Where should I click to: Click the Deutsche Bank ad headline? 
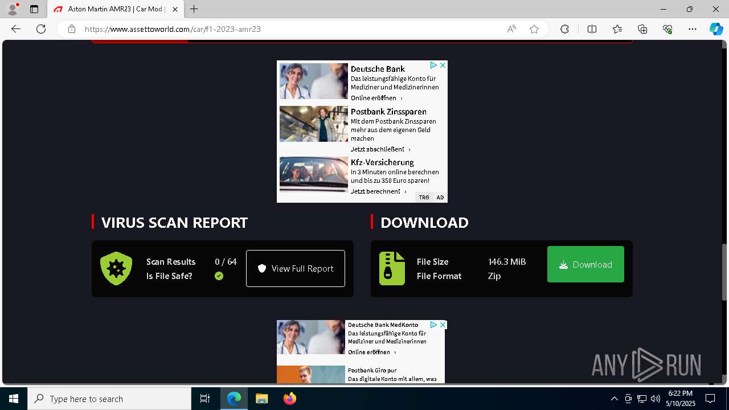(x=378, y=69)
